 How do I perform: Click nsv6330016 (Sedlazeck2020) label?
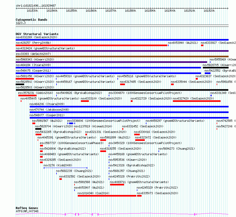(155, 132)
